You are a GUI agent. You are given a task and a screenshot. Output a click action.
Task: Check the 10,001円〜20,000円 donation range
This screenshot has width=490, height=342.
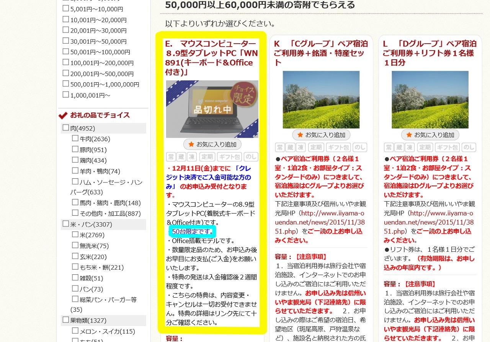(x=66, y=19)
